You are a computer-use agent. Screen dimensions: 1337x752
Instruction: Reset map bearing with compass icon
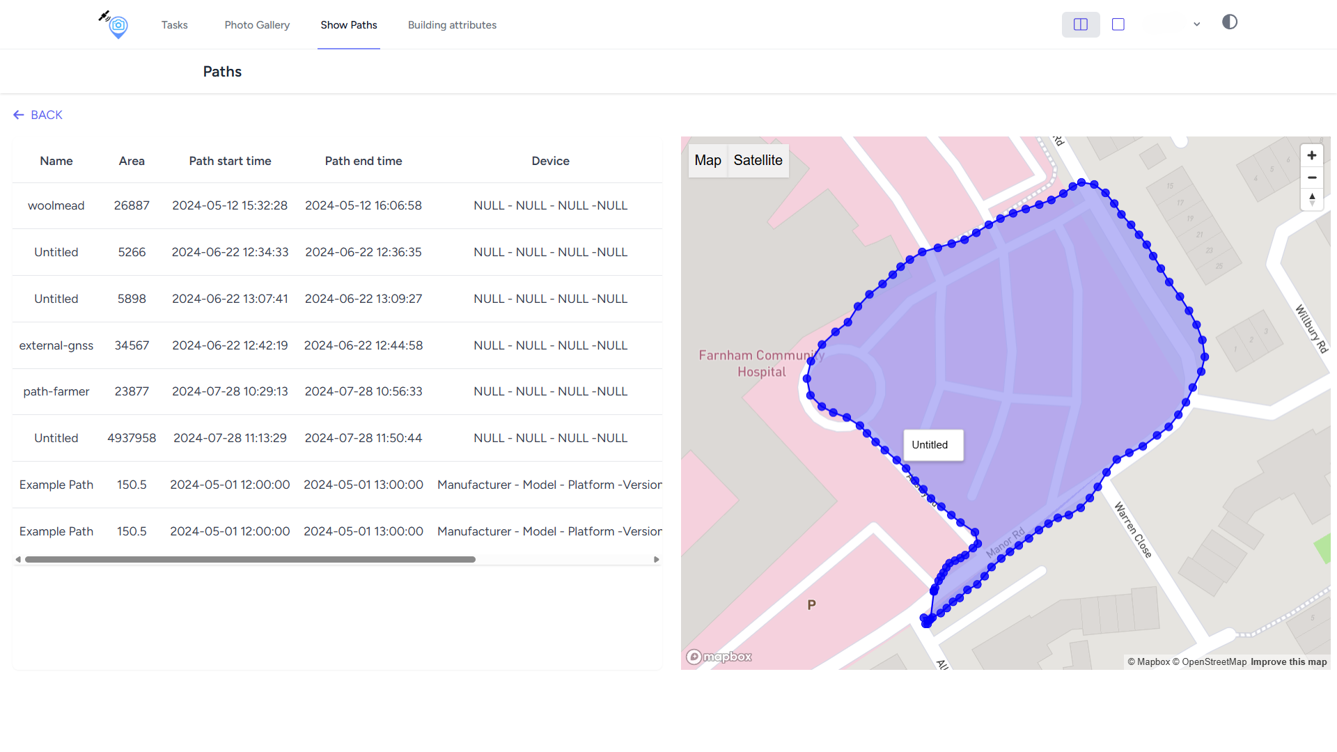click(1312, 199)
